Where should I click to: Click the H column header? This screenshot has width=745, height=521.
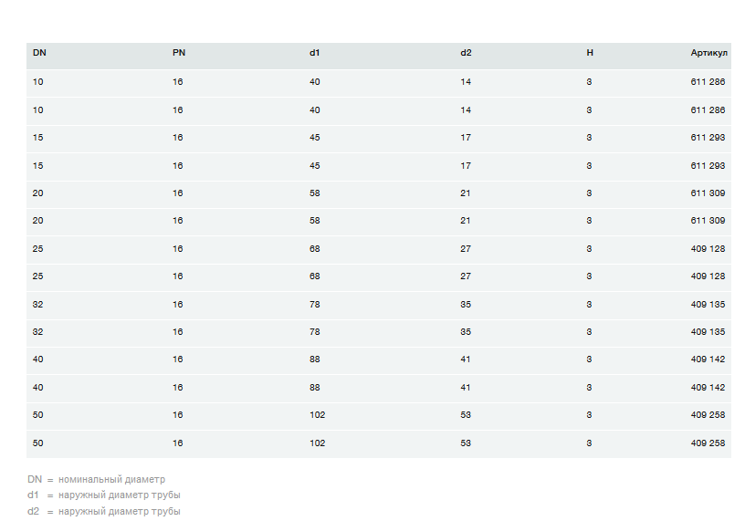(x=590, y=53)
